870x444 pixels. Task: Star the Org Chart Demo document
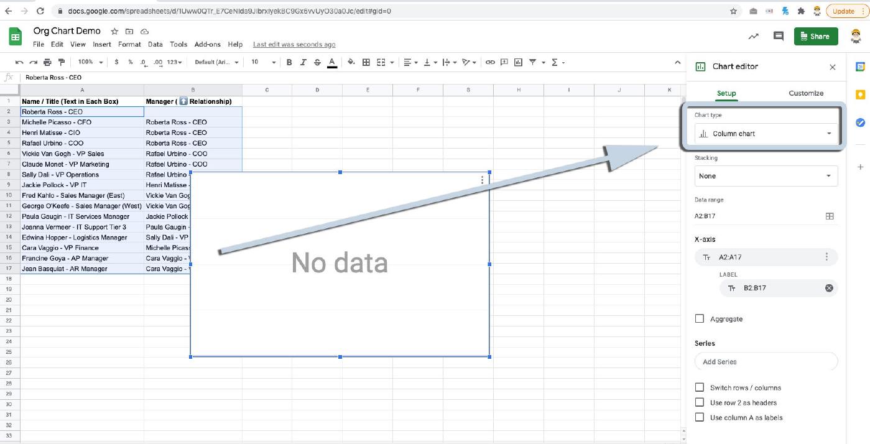pos(114,31)
